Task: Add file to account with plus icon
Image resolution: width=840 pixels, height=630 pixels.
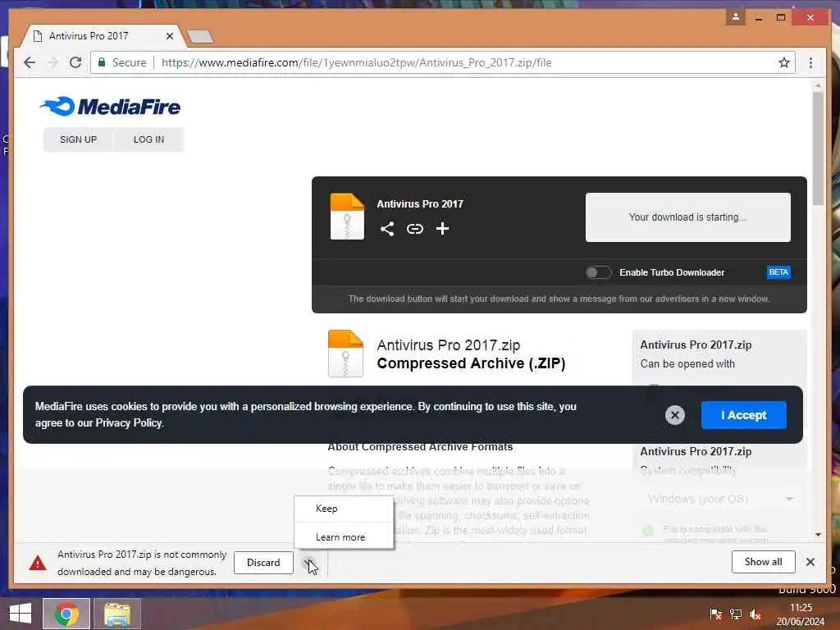Action: 442,229
